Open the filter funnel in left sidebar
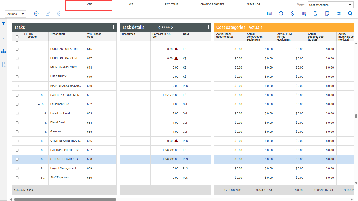This screenshot has height=201, width=358. 4,23
